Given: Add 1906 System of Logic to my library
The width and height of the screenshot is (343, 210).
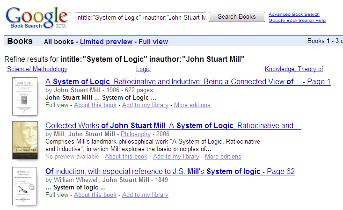Looking at the screenshot, I should pos(145,105).
